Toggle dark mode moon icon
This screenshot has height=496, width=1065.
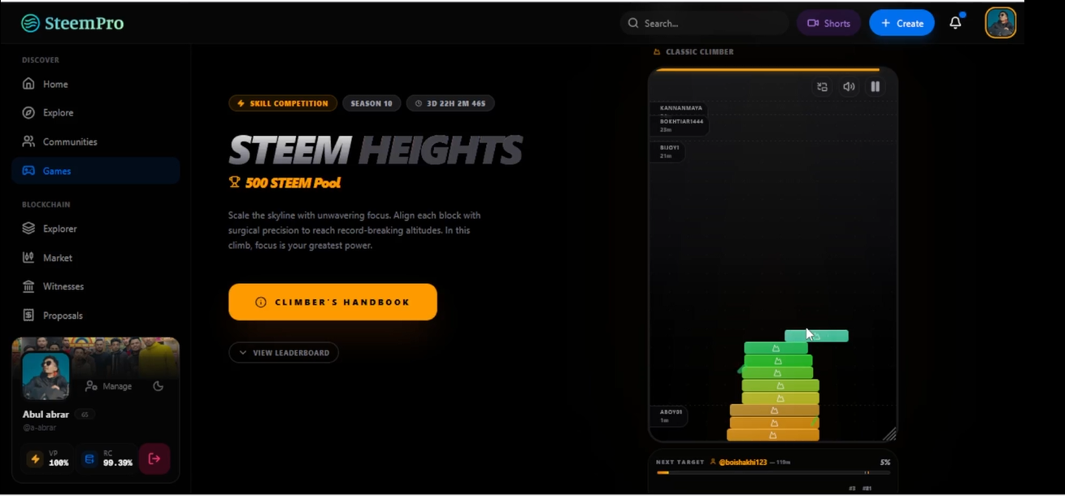click(159, 386)
